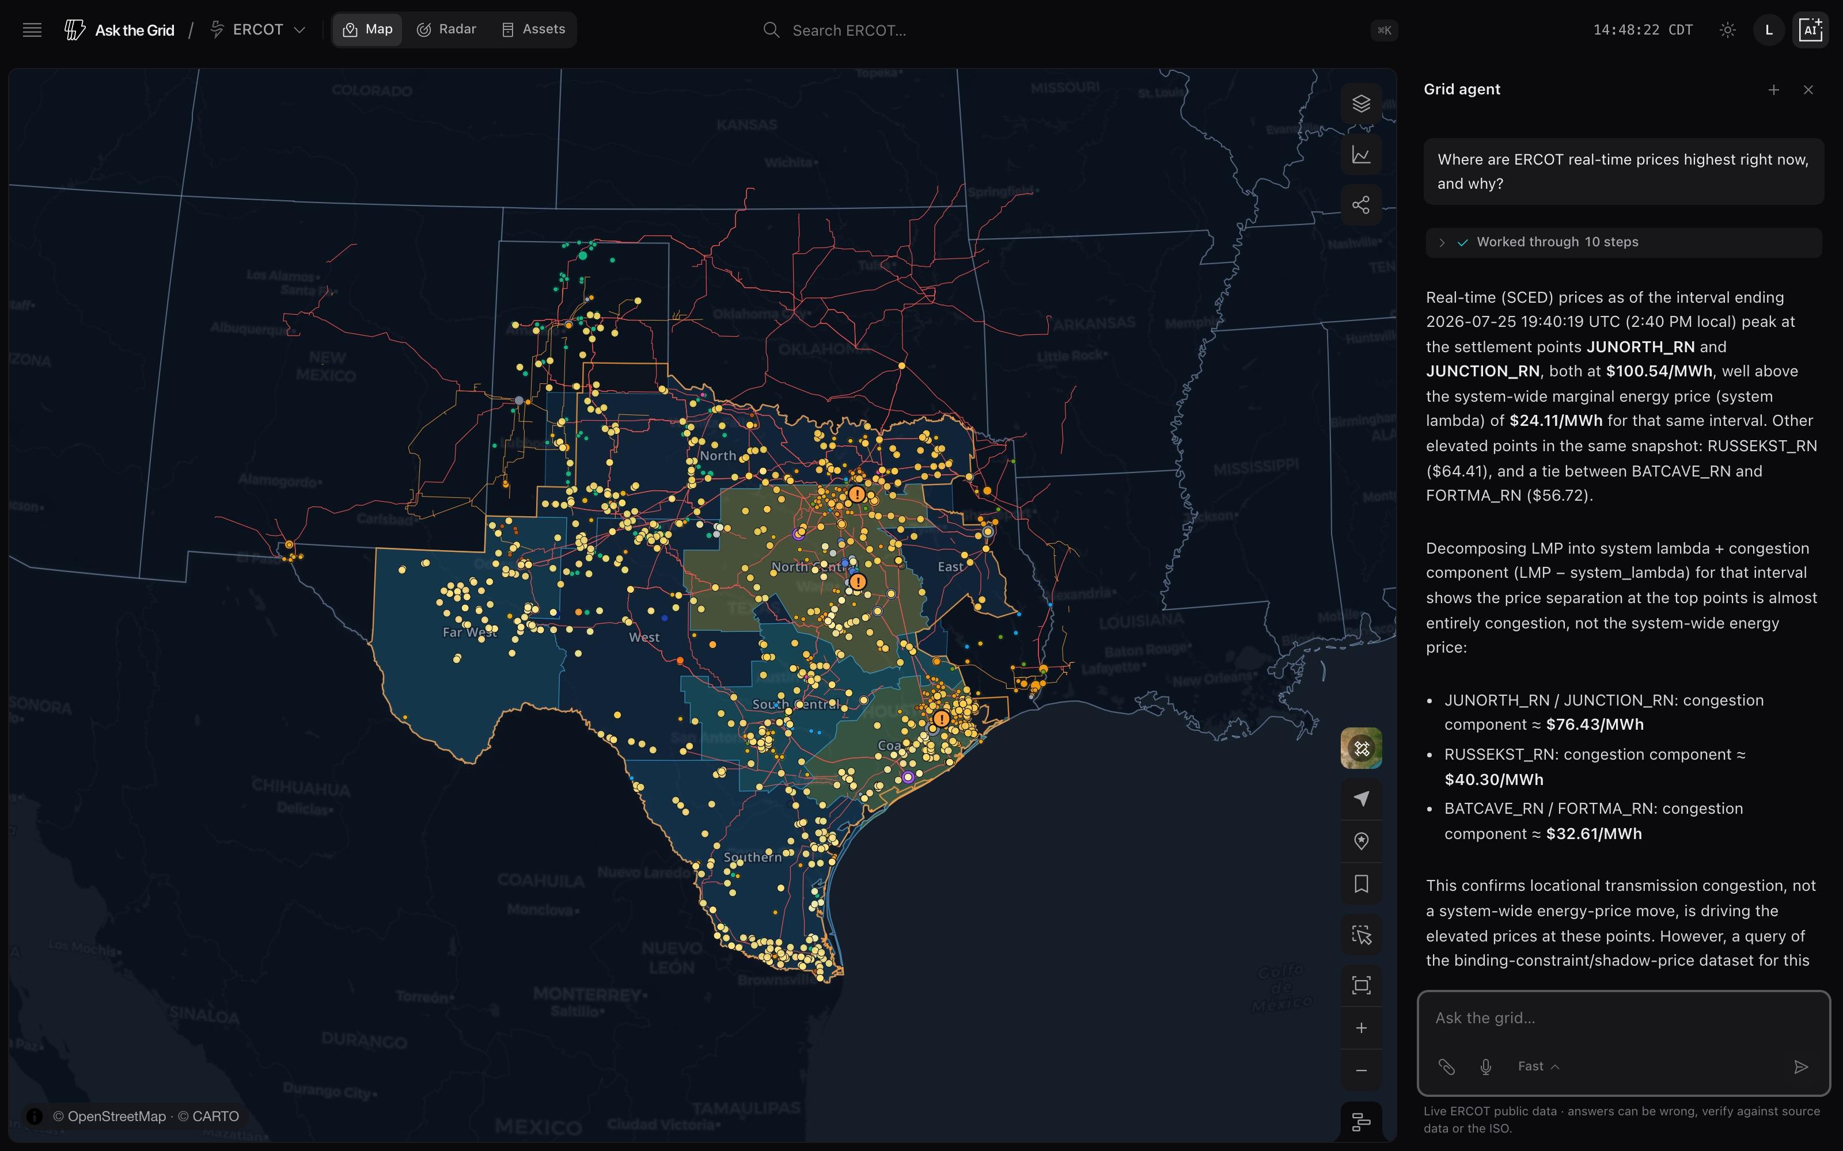Focus the Search ERCOT field
This screenshot has width=1843, height=1151.
[x=1080, y=31]
